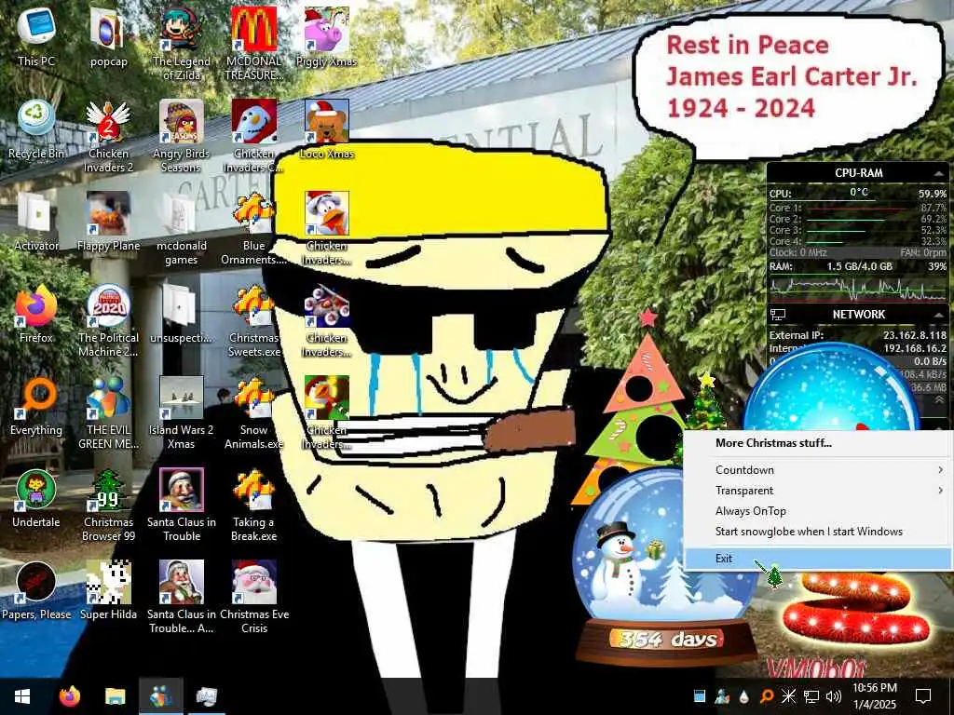Click the 354 days countdown label
Image resolution: width=954 pixels, height=715 pixels.
tap(667, 639)
